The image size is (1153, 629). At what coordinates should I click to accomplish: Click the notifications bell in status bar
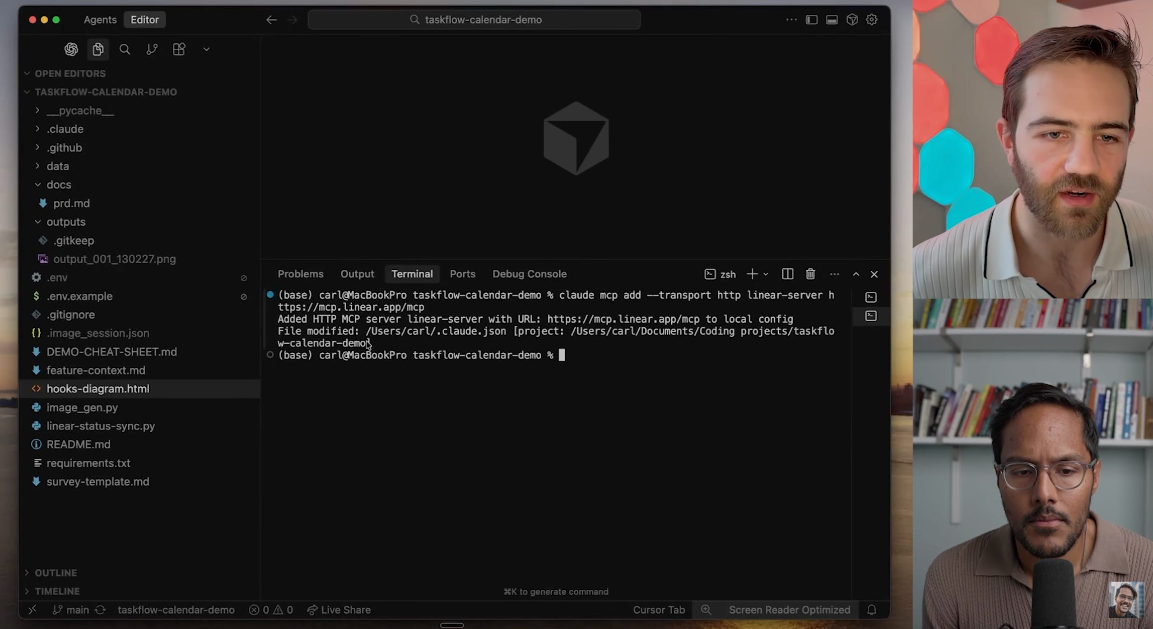(872, 610)
